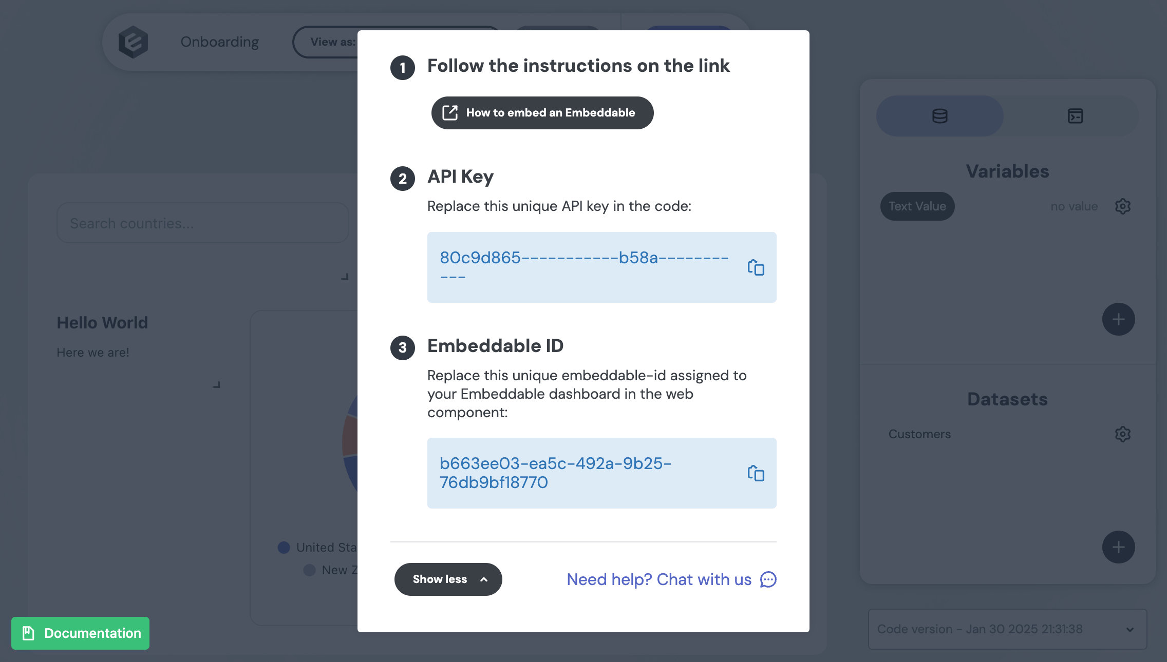Click the documentation page icon on the green button
Viewport: 1167px width, 662px height.
tap(27, 633)
